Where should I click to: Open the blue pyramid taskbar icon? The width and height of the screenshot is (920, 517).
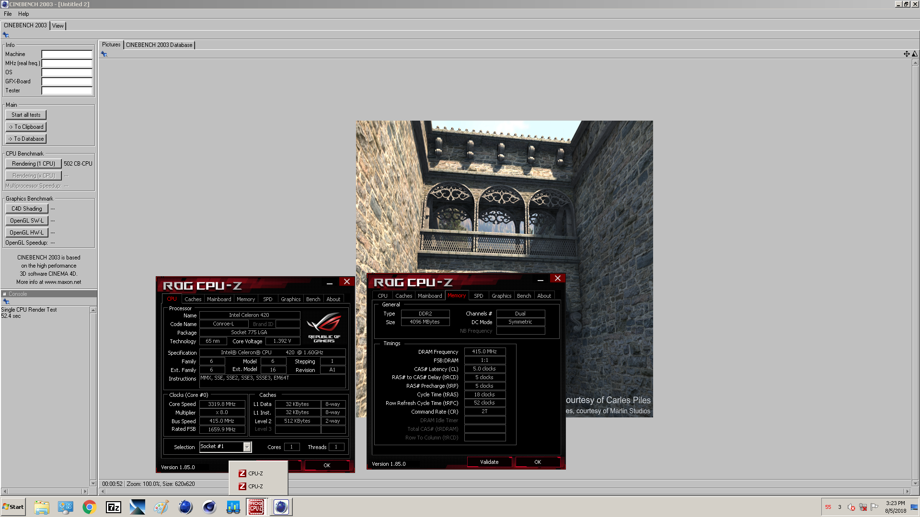coord(138,507)
